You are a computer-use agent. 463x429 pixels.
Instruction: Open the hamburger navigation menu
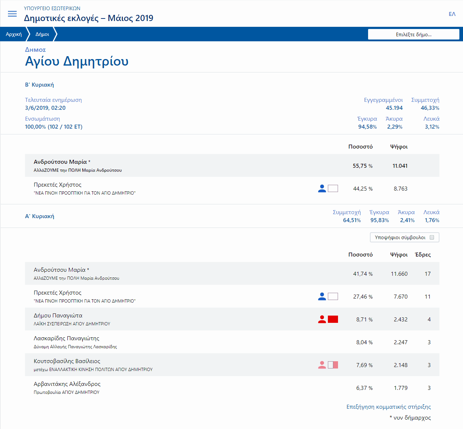coord(12,14)
